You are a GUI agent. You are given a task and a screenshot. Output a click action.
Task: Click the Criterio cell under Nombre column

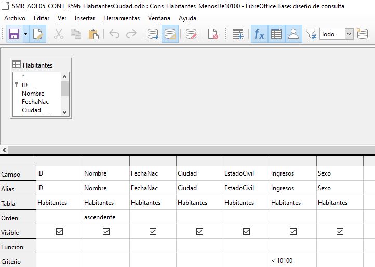(106, 261)
